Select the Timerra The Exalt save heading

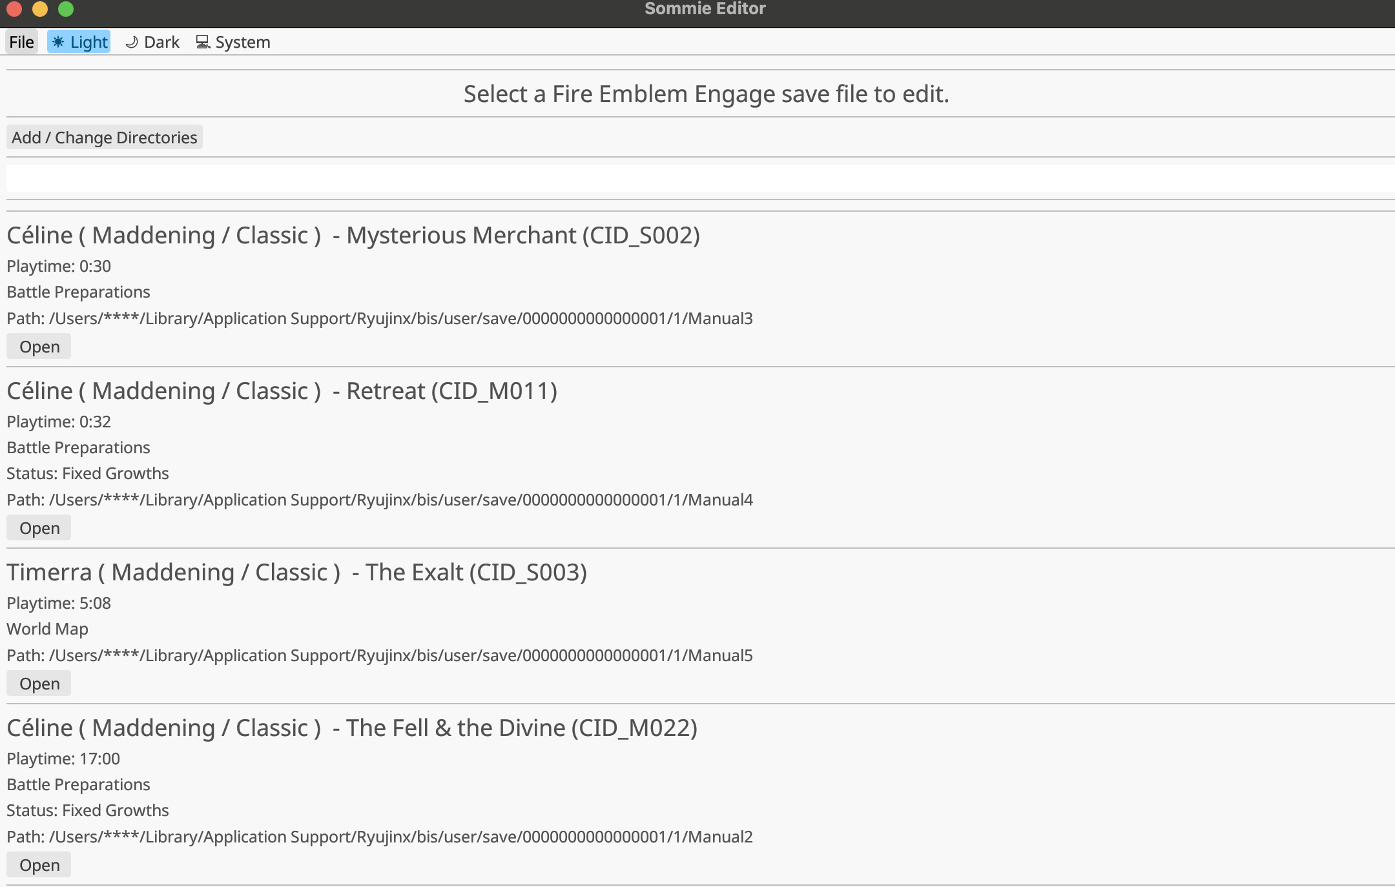(297, 572)
